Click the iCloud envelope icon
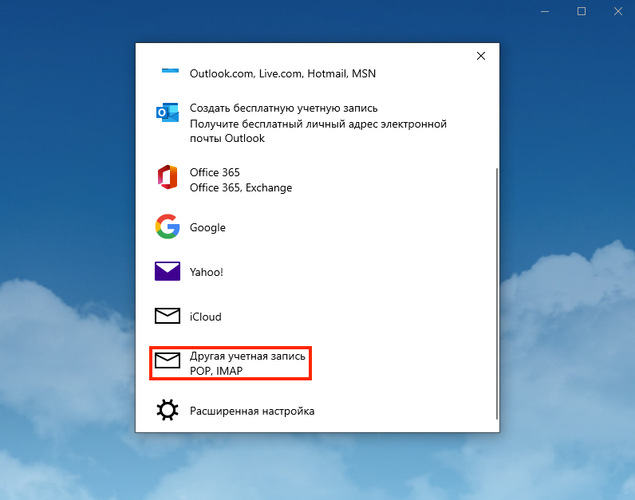 tap(168, 316)
